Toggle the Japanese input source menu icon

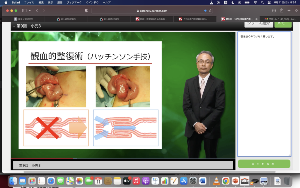tap(226, 2)
